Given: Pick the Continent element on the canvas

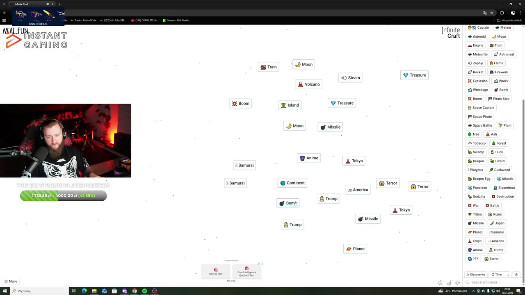Looking at the screenshot, I should [292, 183].
